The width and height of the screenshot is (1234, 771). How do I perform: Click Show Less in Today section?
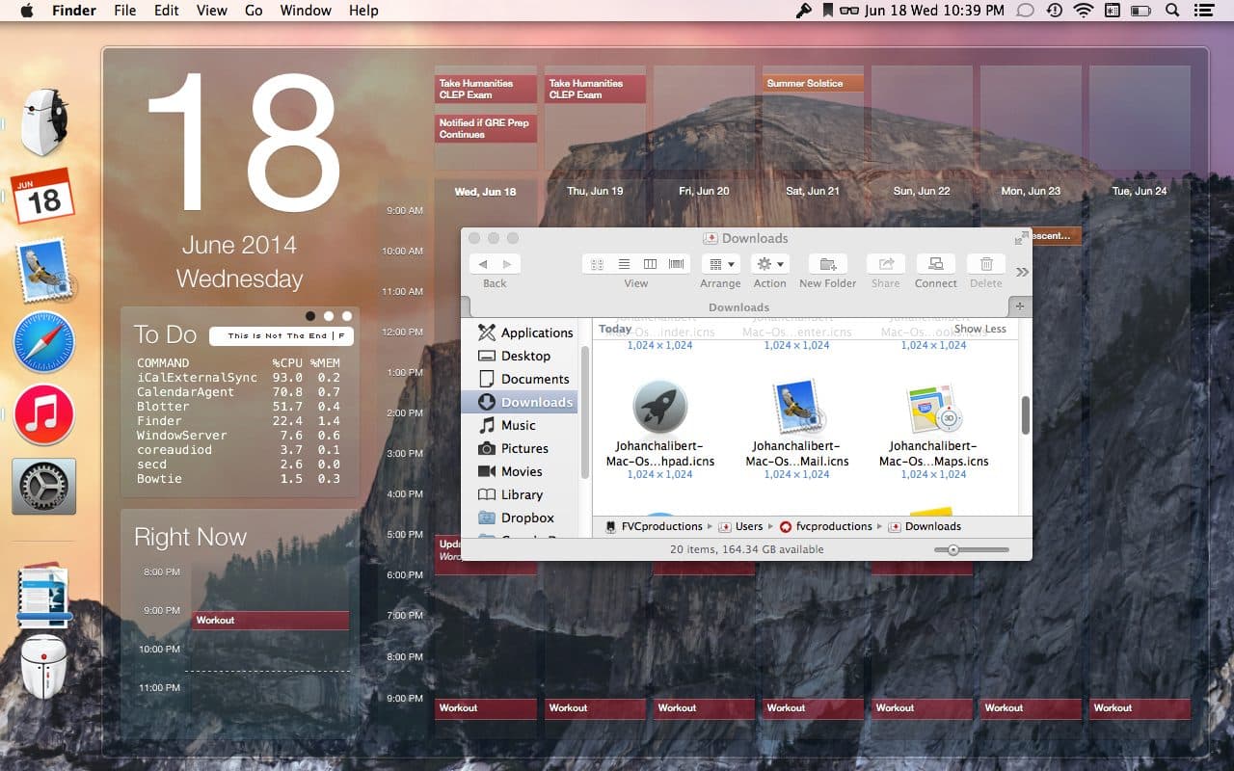(x=979, y=329)
